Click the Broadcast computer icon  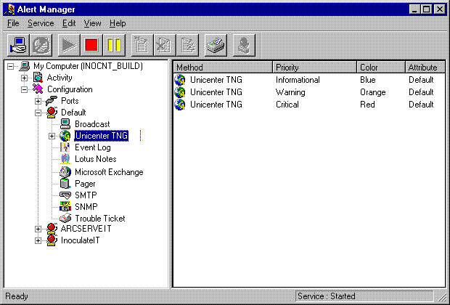[65, 124]
